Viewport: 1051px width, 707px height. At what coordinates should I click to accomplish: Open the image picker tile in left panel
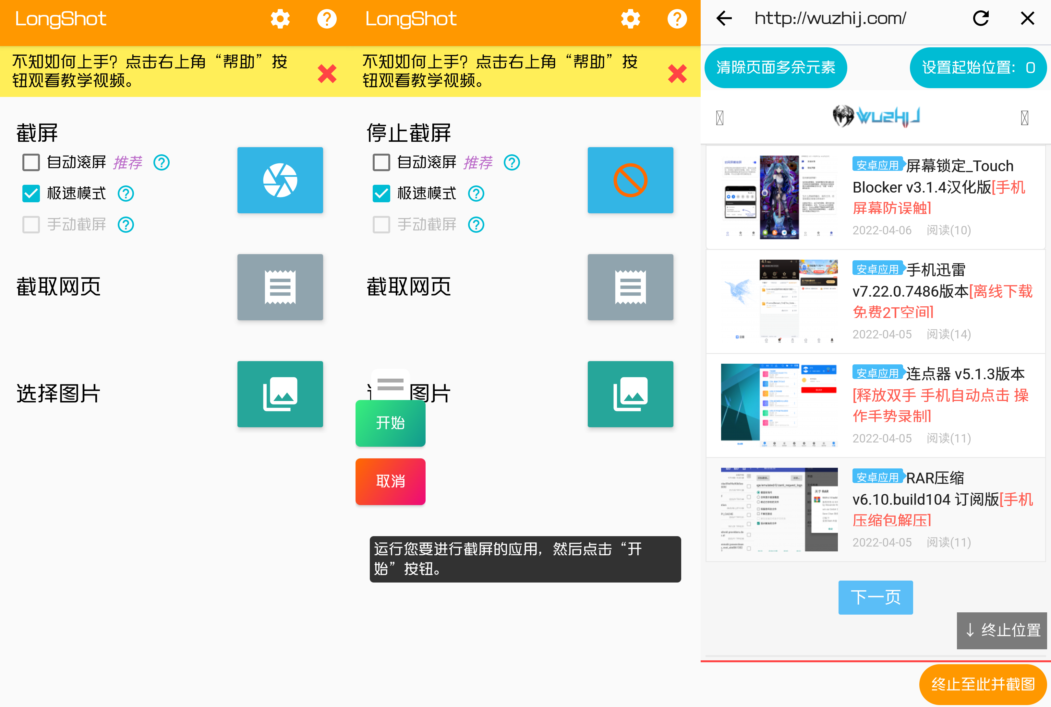coord(280,394)
